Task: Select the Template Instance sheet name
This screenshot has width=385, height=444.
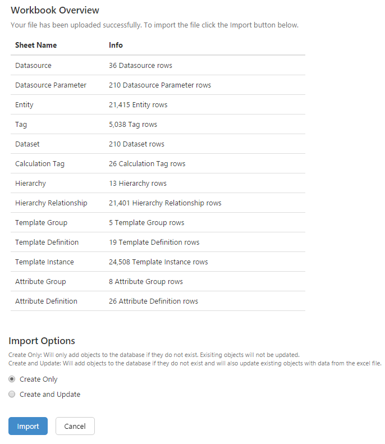Action: click(x=44, y=262)
